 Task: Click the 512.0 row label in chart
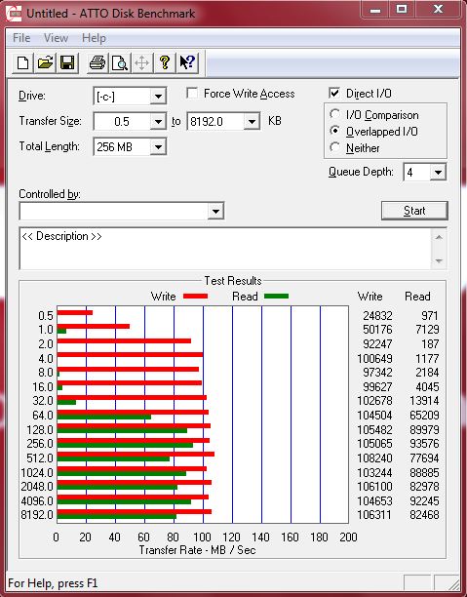(x=40, y=458)
